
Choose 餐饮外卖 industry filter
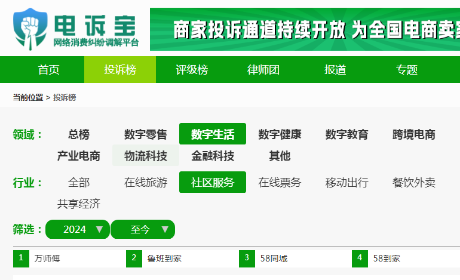[x=413, y=182]
